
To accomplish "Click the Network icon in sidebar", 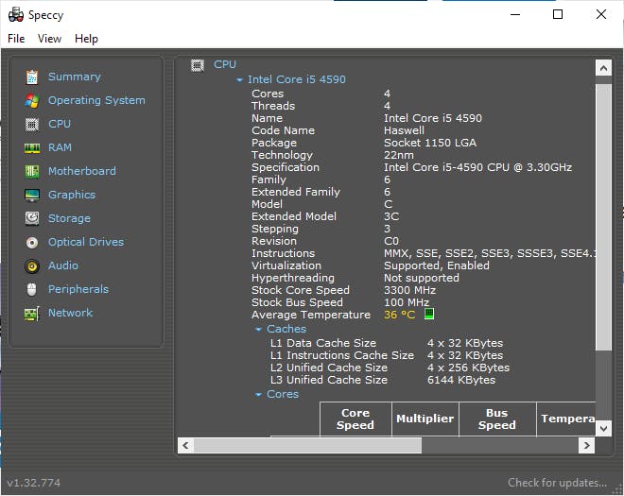I will click(32, 314).
